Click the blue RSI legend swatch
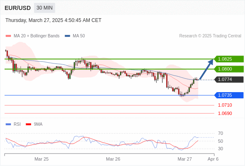 (x=8, y=124)
